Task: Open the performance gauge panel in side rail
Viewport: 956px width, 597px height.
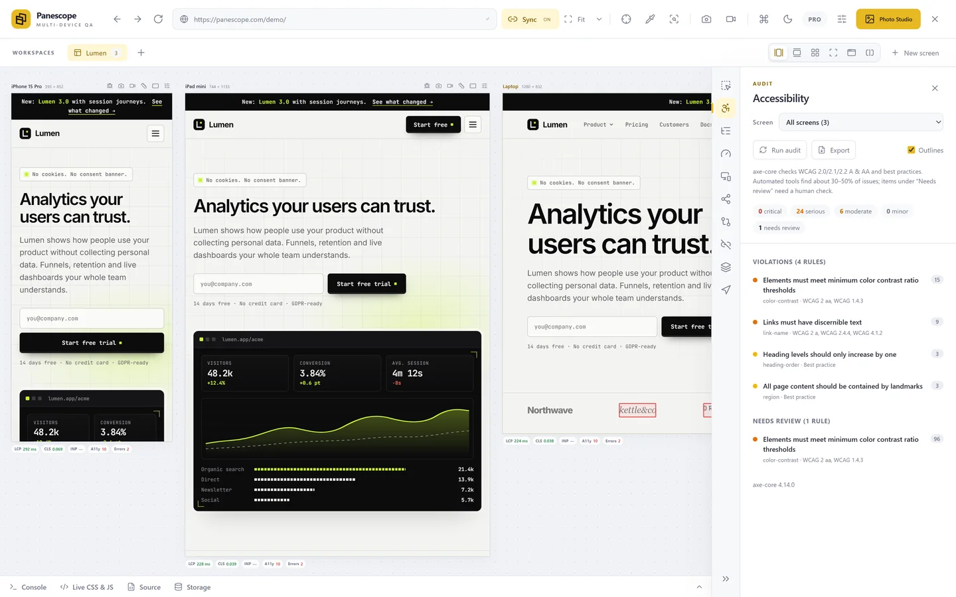Action: coord(726,154)
